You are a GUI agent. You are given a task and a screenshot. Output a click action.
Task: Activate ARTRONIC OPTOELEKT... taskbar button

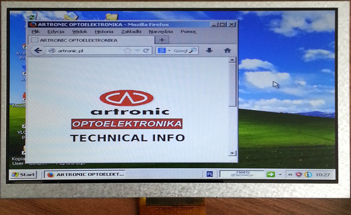pos(85,174)
